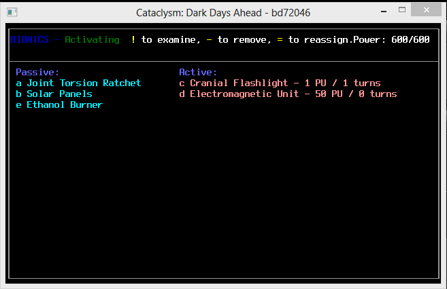Click the Active column heading
The width and height of the screenshot is (447, 289).
[x=198, y=72]
